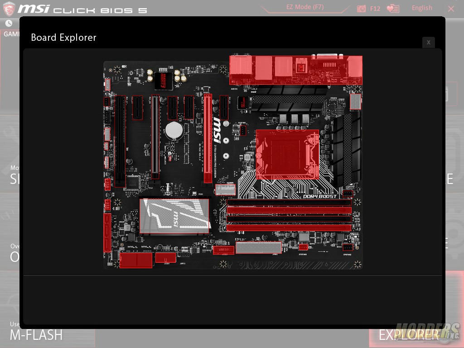The image size is (464, 348).
Task: Click the F12 screenshot camera icon
Action: [x=361, y=9]
